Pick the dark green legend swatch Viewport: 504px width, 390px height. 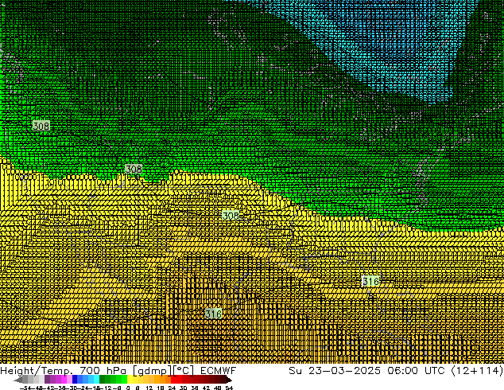point(103,379)
